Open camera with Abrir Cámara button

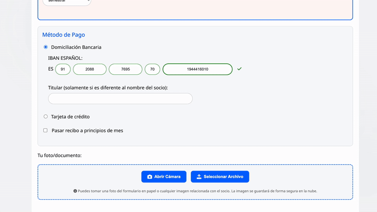pyautogui.click(x=164, y=177)
